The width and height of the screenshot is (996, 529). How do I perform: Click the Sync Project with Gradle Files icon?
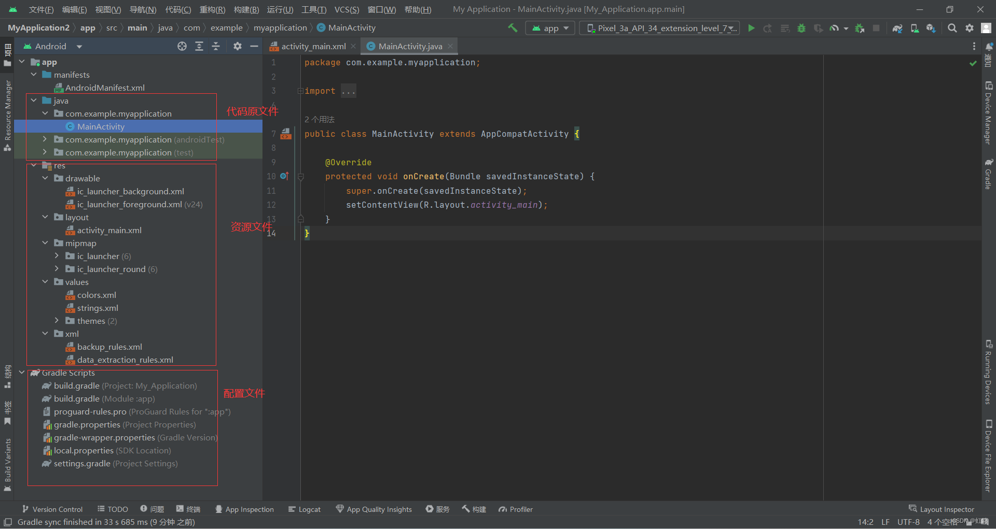[x=897, y=28]
